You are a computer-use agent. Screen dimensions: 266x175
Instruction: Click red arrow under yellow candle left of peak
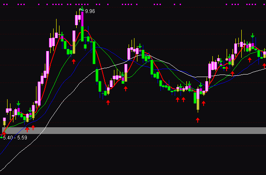[x=74, y=61]
